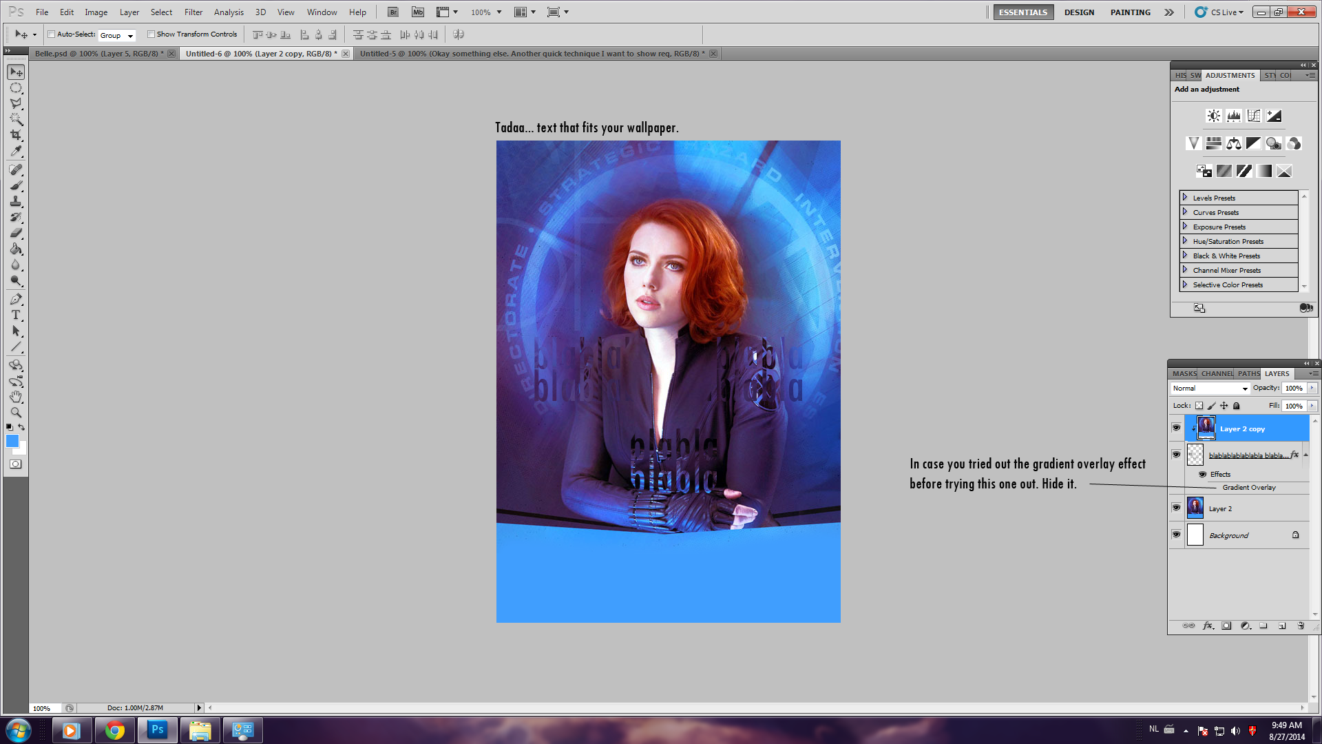Image resolution: width=1322 pixels, height=744 pixels.
Task: Expand Curves Presets
Action: [x=1185, y=212]
